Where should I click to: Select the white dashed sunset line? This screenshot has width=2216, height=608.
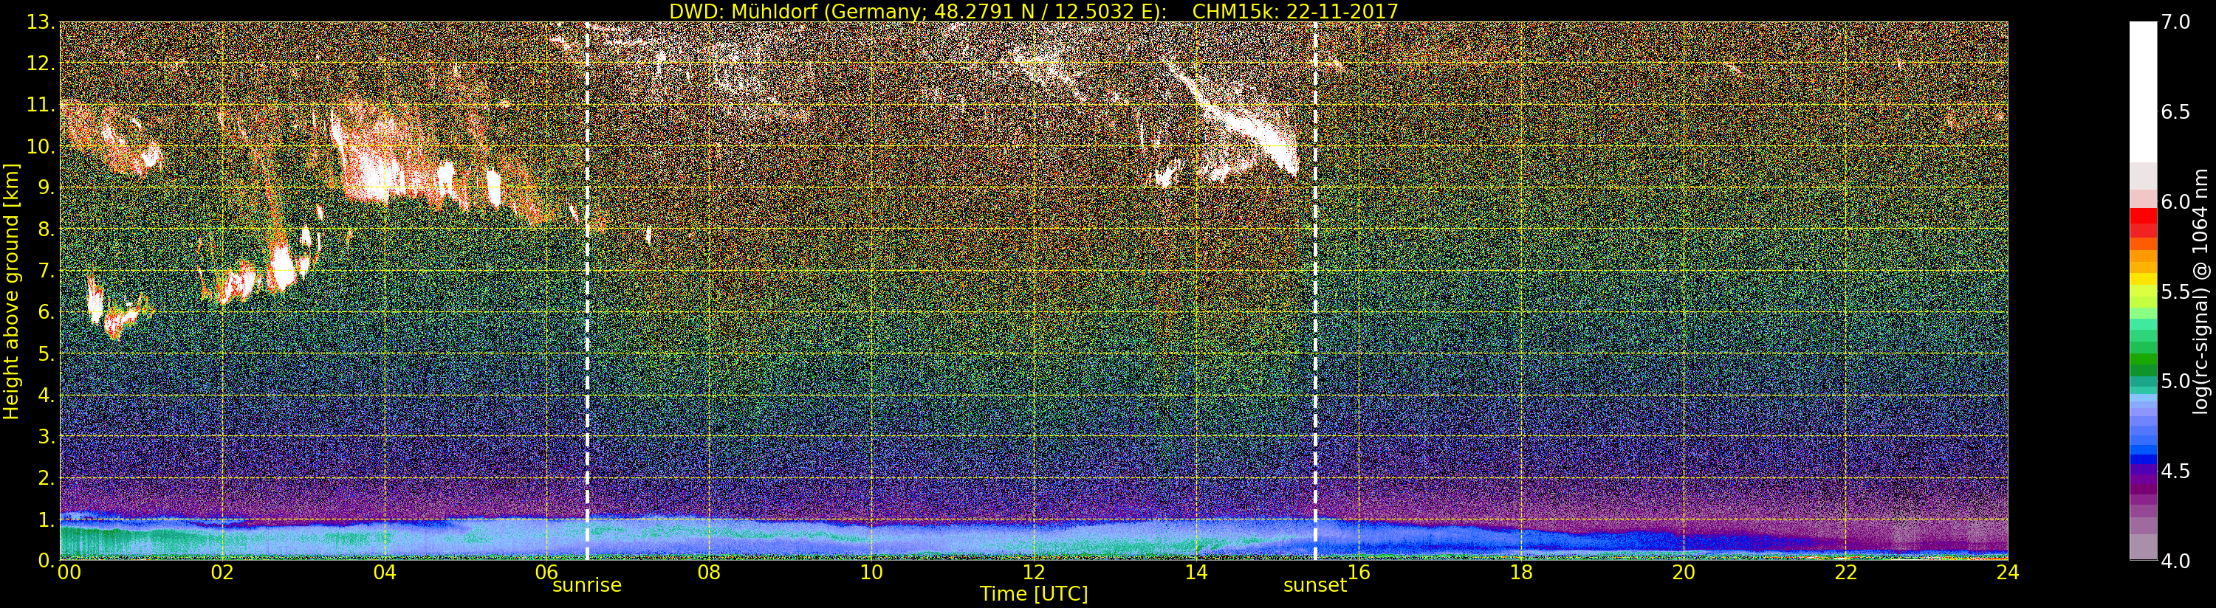click(1315, 291)
